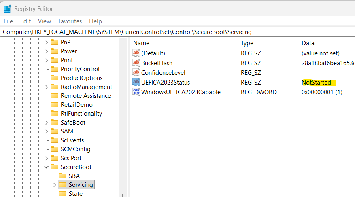
Task: Click the State folder icon
Action: [63, 193]
